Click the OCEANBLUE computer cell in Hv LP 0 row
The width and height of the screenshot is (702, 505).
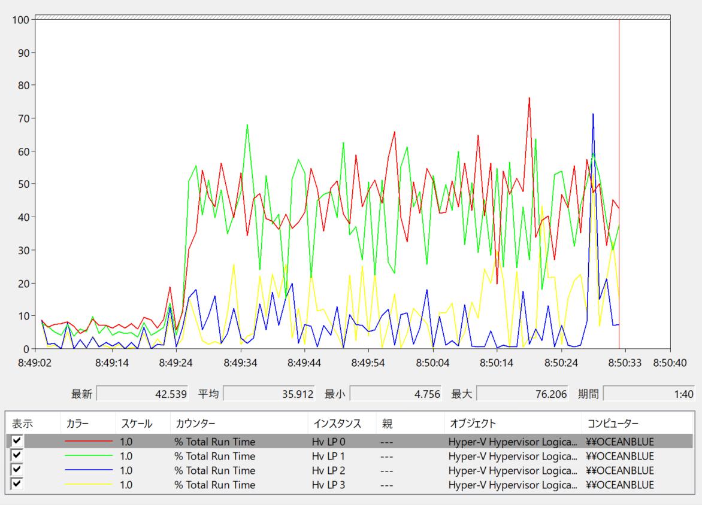tap(620, 442)
